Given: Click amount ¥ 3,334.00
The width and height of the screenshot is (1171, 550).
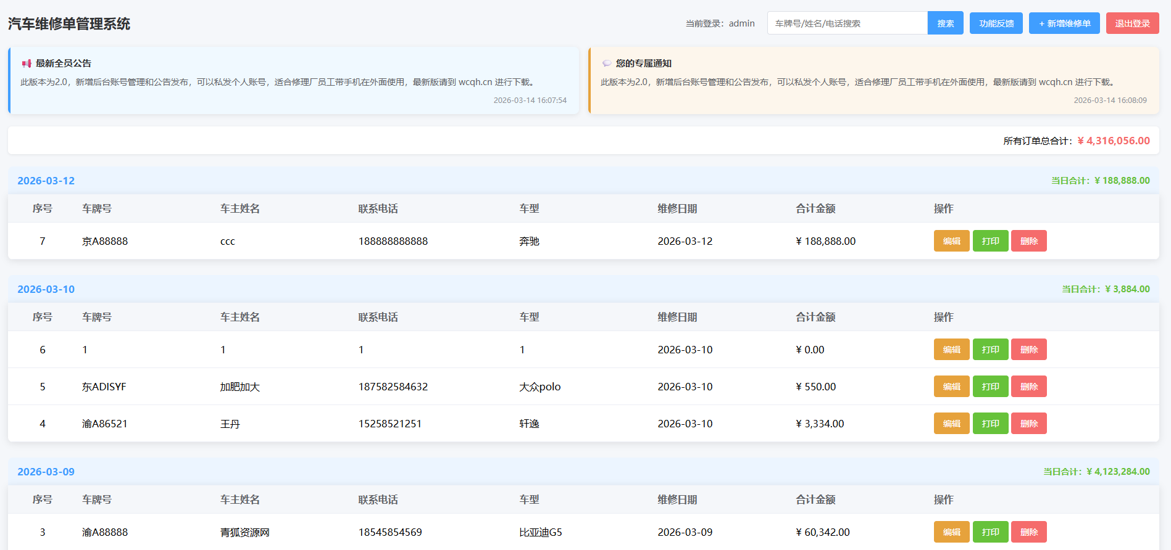Looking at the screenshot, I should 820,424.
